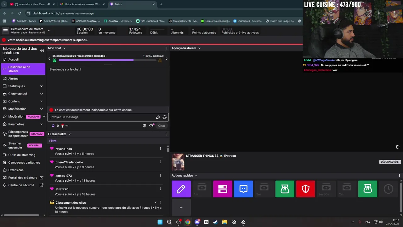Screen dimensions: 403x227
Task: Expand Statistiques in sidebar
Action: tap(42, 86)
